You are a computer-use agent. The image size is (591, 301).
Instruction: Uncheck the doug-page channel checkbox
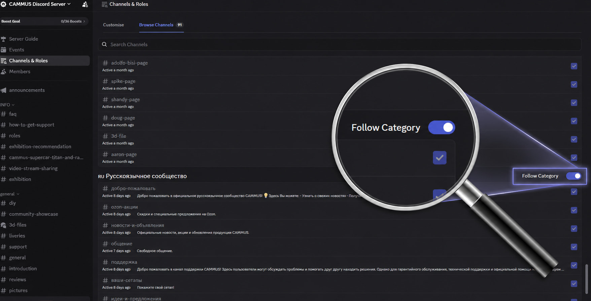pyautogui.click(x=574, y=121)
